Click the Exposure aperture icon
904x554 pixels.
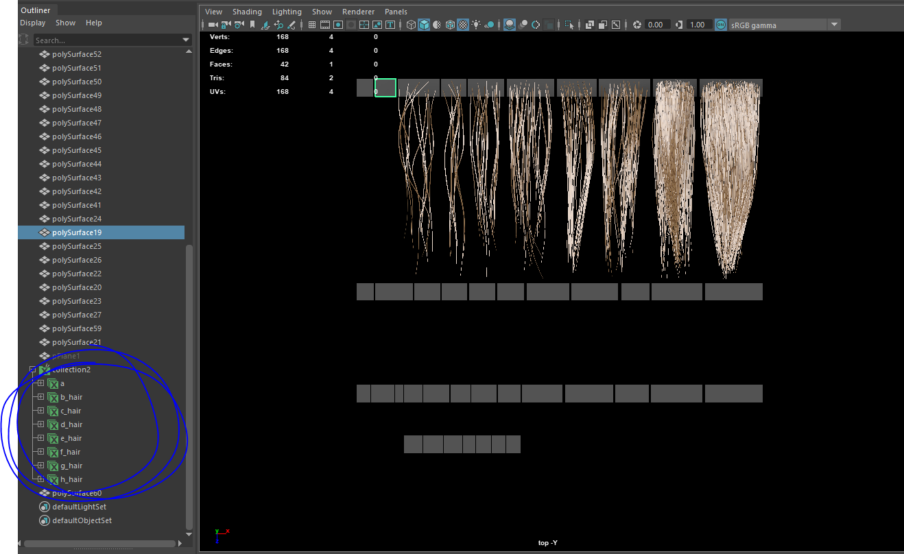pyautogui.click(x=637, y=25)
